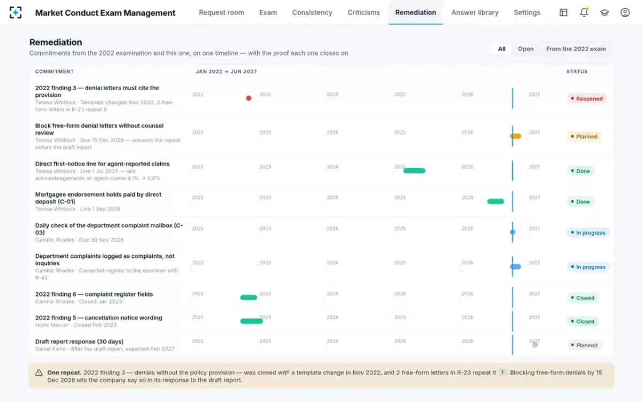The image size is (643, 402).
Task: Click the grey dot for Draft report response
Action: (x=535, y=345)
